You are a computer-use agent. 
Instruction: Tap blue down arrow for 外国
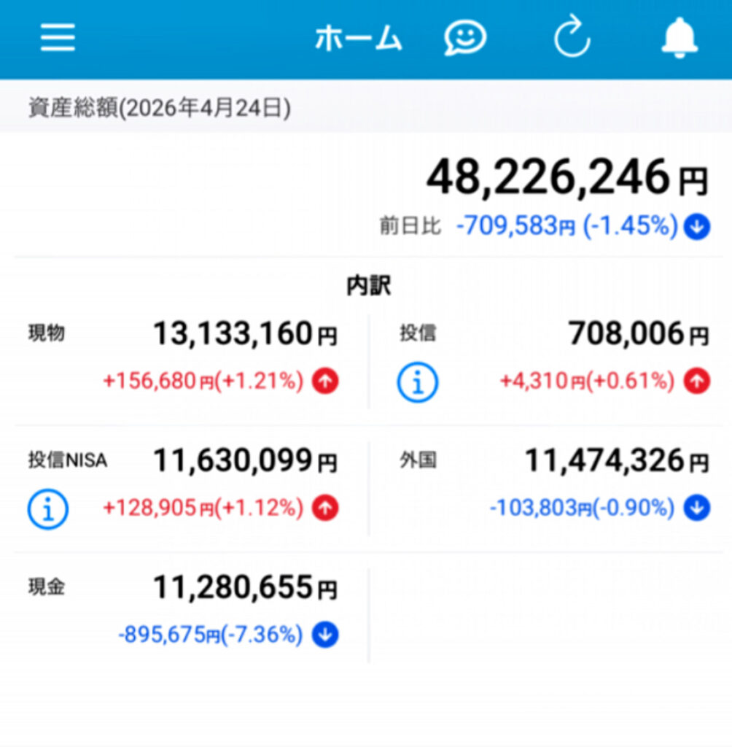[x=696, y=508]
